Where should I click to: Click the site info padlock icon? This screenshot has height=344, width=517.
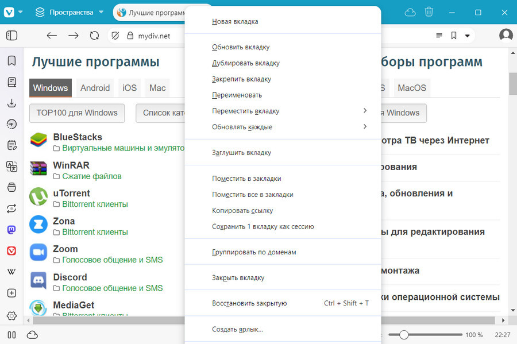[130, 36]
